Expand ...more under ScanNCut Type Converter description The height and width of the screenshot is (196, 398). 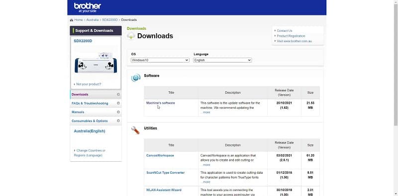coord(206,182)
